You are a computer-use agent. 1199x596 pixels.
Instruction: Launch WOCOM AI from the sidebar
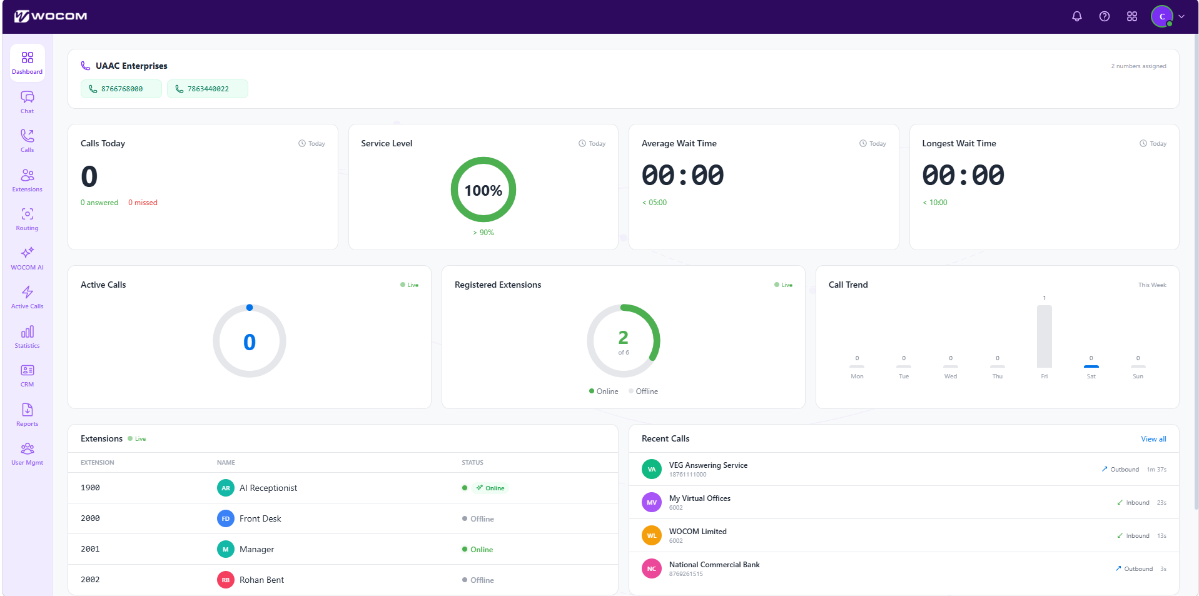(x=27, y=258)
